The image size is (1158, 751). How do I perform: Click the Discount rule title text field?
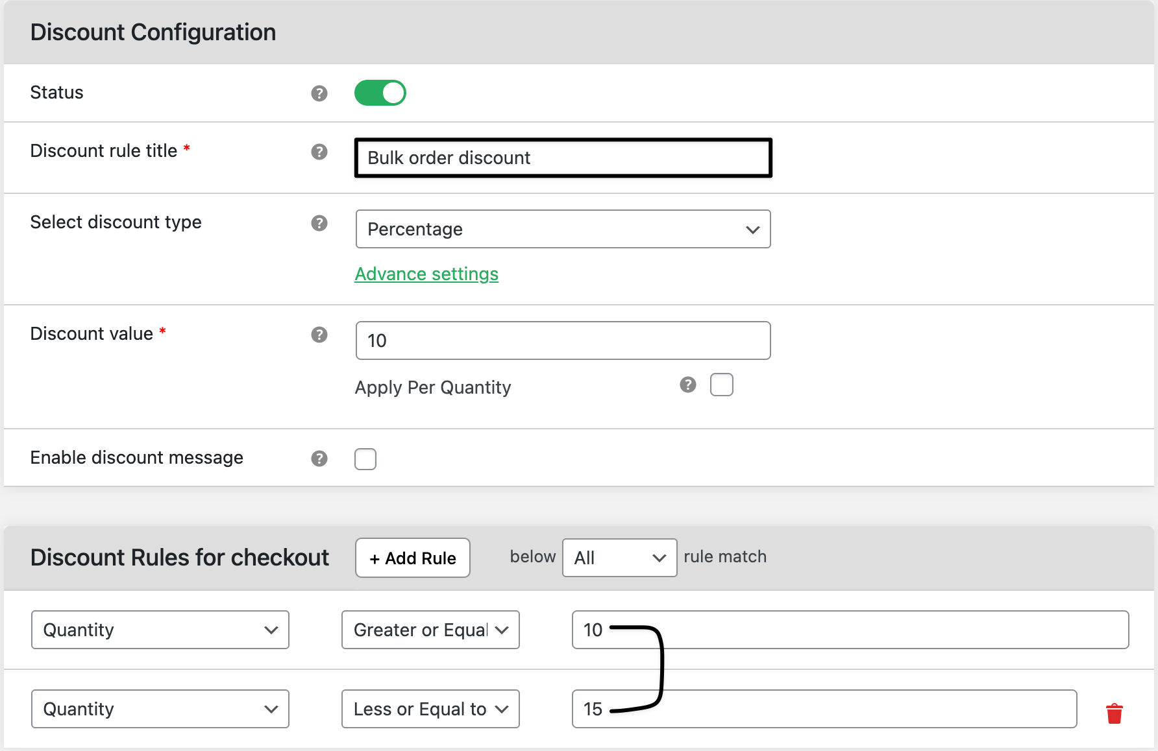pos(563,158)
